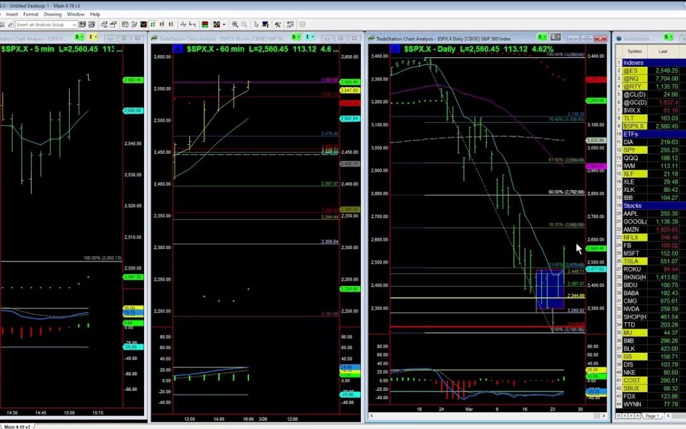Click the ETFs group header row

pos(650,134)
